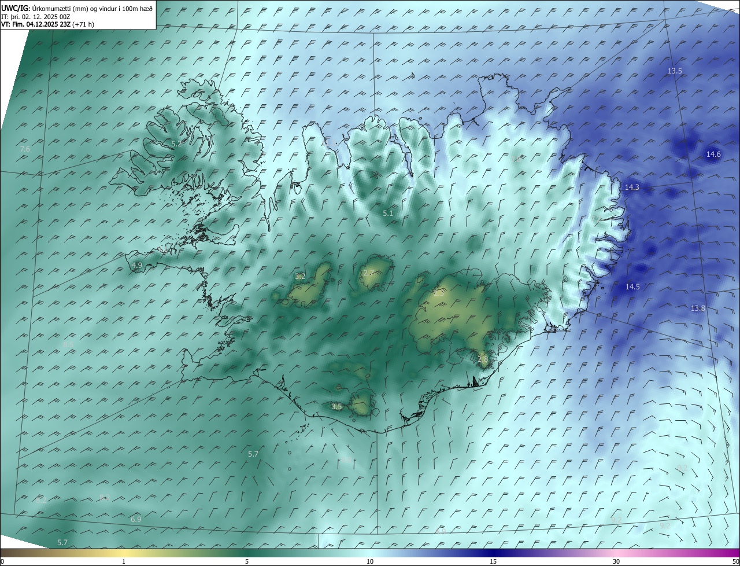Select the 3.2 value on the glacier
This screenshot has width=740, height=566.
coord(300,277)
